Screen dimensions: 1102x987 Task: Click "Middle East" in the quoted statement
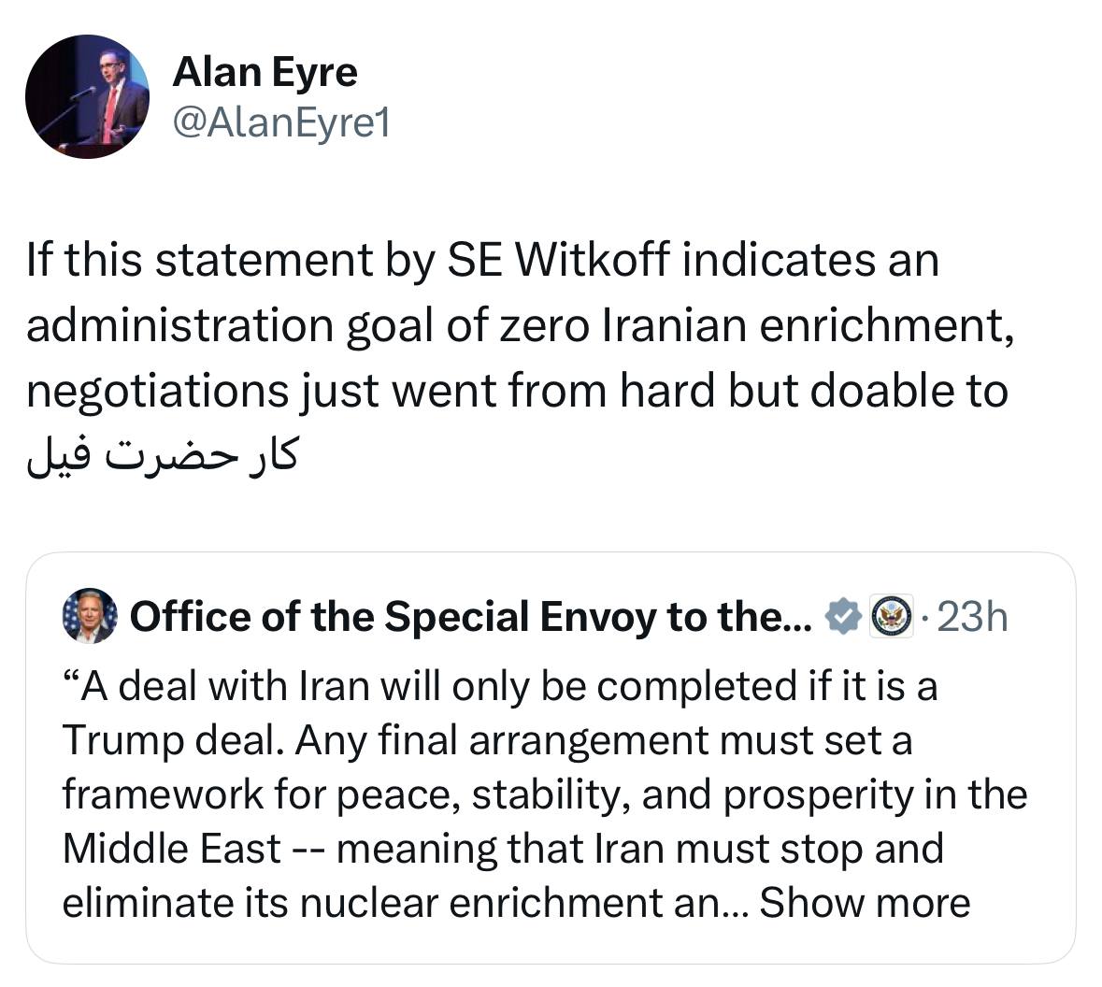pos(171,849)
